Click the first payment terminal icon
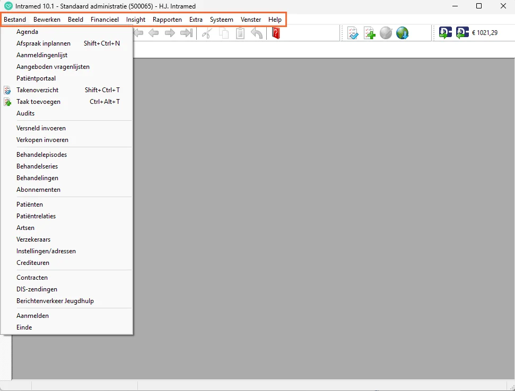 point(445,33)
